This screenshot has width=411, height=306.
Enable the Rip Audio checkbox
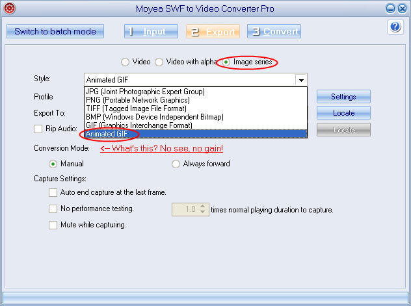click(x=38, y=129)
